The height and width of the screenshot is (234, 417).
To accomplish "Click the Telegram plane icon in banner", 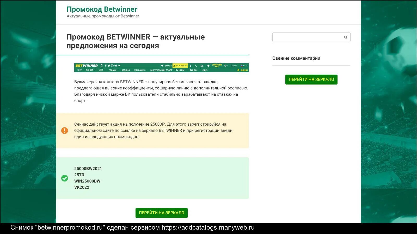I will (x=116, y=66).
